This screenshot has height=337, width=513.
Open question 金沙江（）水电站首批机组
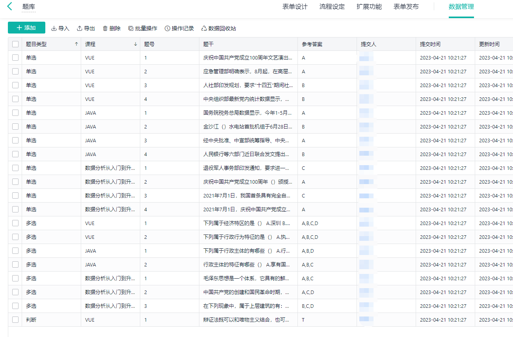(x=248, y=127)
